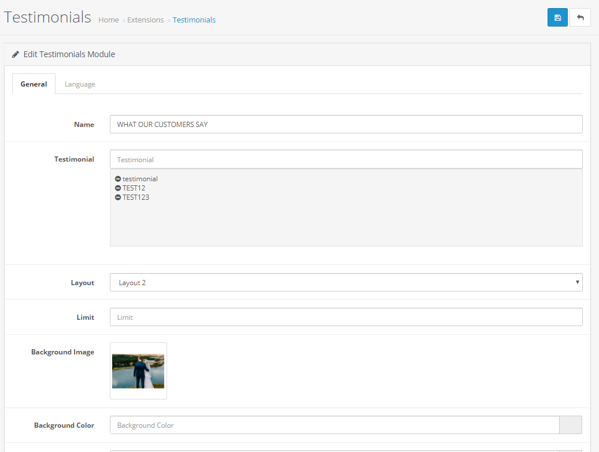Remove the 'testimonial' entry with minus icon
The width and height of the screenshot is (599, 452).
[x=118, y=179]
